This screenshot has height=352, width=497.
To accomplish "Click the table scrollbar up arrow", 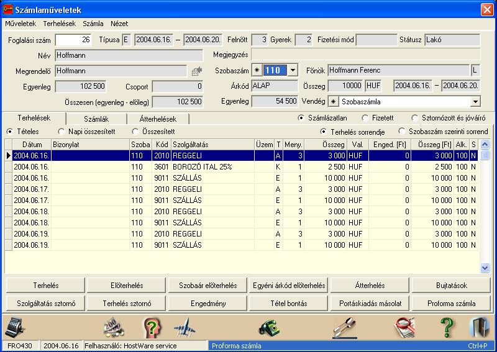I will pyautogui.click(x=485, y=145).
